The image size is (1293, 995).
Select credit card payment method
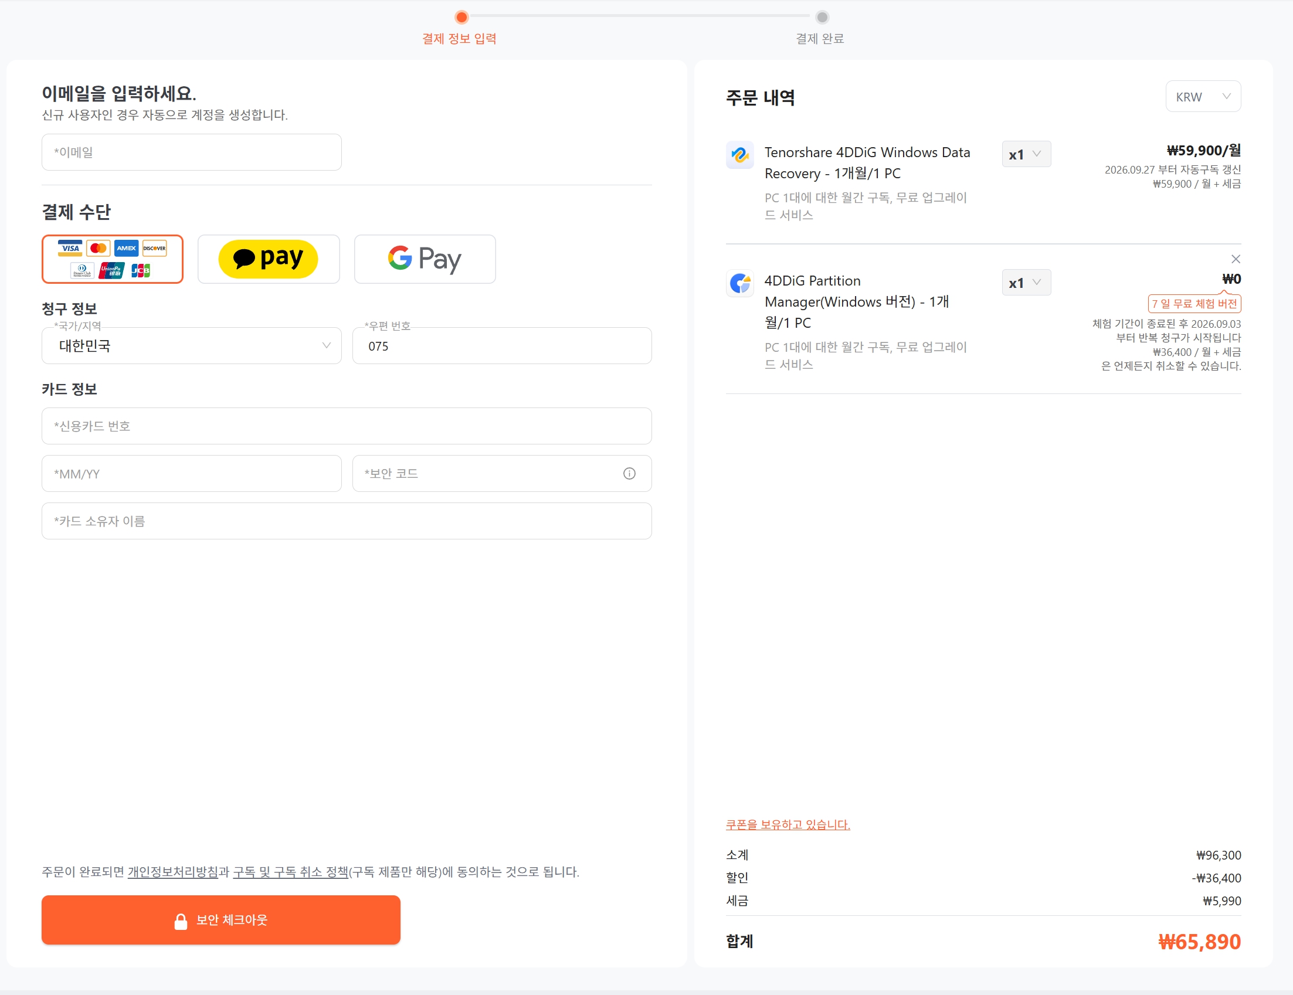[113, 259]
